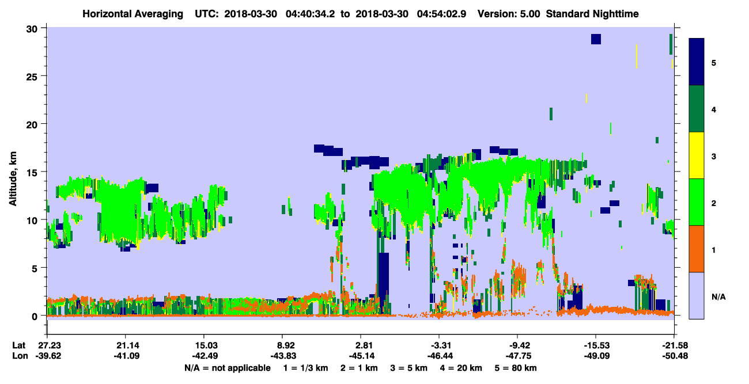Click longitude value '-47.75'
This screenshot has width=749, height=384.
(517, 356)
